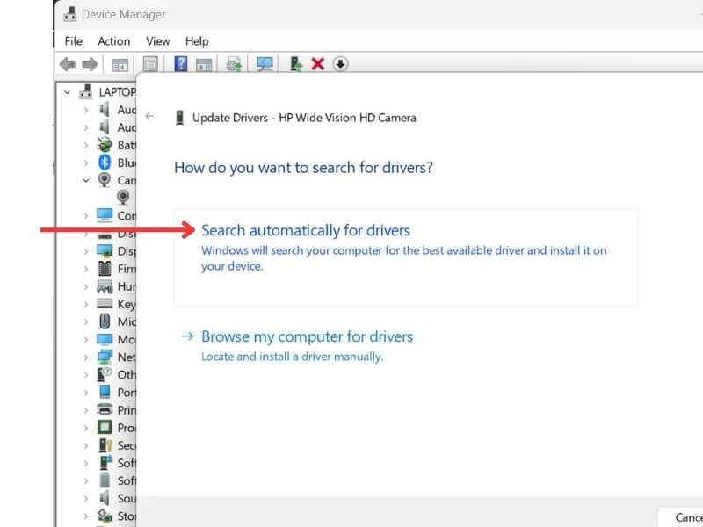Image resolution: width=703 pixels, height=527 pixels.
Task: Expand the Mic (Mice) category chevron
Action: point(85,321)
